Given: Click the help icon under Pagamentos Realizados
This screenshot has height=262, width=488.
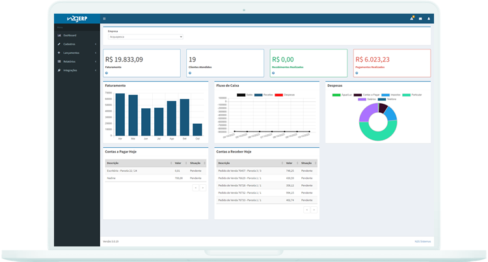Looking at the screenshot, I should (357, 73).
